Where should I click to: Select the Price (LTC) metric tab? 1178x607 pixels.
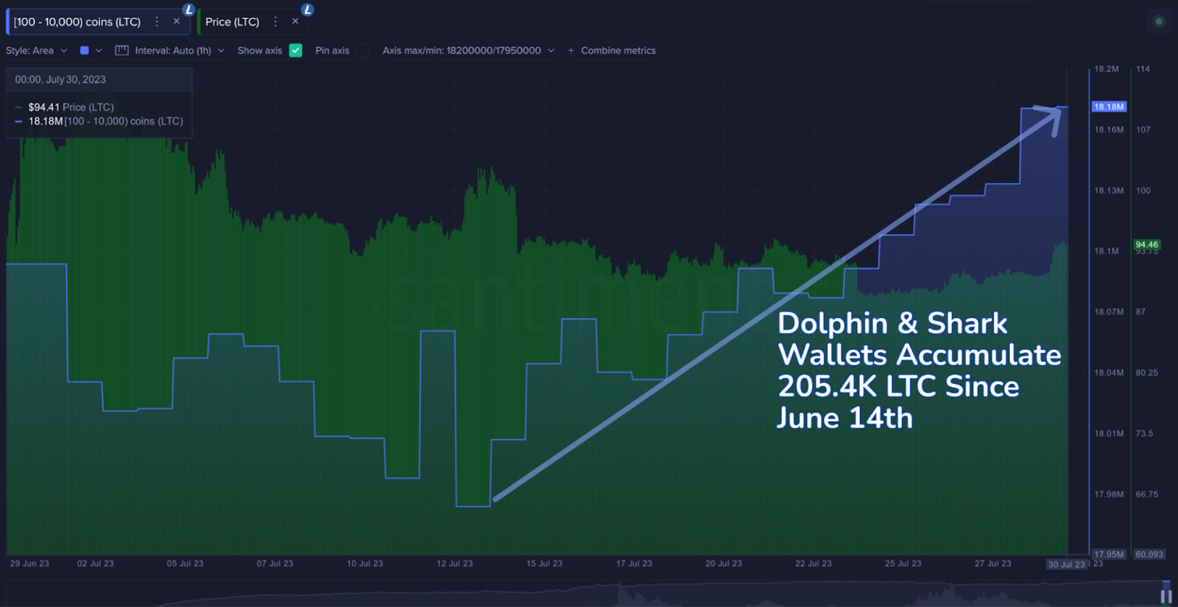point(233,22)
